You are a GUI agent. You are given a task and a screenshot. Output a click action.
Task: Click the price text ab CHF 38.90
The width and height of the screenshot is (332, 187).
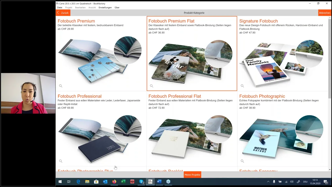247,108
